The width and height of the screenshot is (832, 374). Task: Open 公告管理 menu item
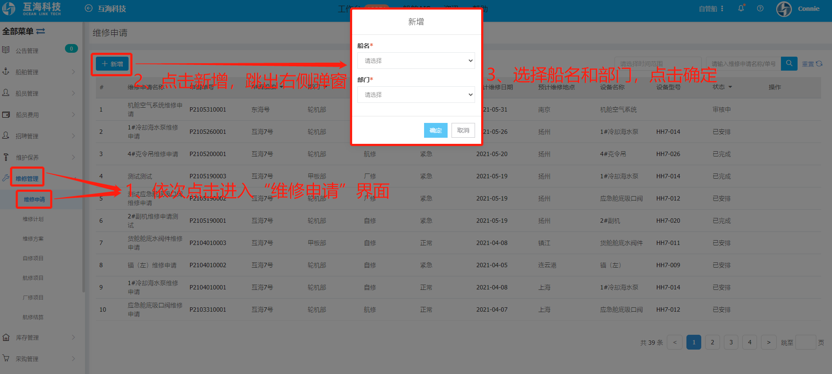point(27,51)
